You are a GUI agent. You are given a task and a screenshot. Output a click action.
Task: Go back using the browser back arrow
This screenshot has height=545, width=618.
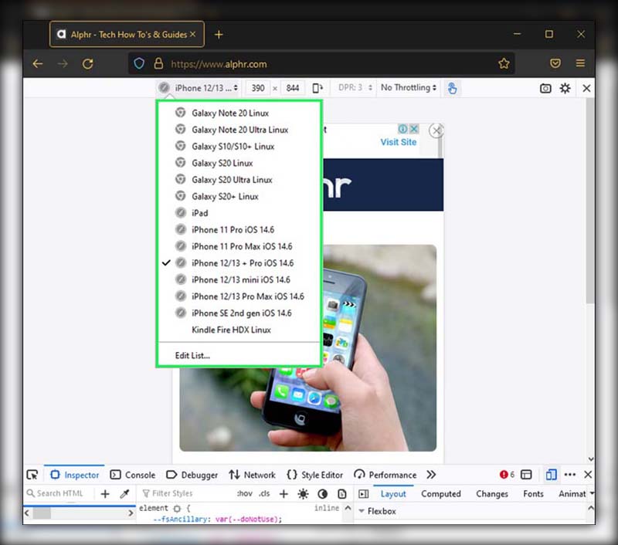[38, 64]
